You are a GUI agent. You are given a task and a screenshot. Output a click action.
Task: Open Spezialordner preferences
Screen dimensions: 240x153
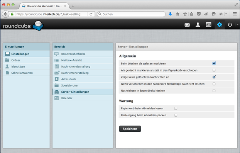[83, 85]
